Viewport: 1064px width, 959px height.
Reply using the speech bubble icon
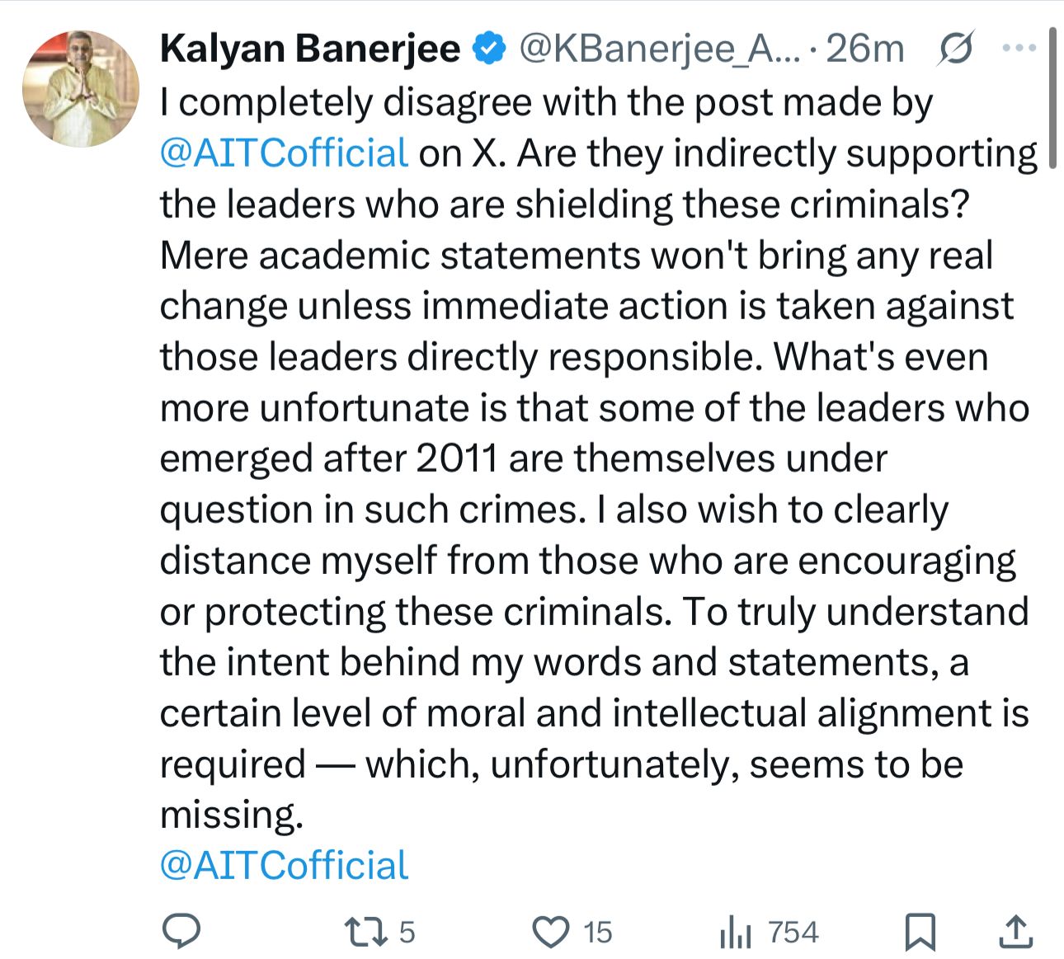[181, 932]
